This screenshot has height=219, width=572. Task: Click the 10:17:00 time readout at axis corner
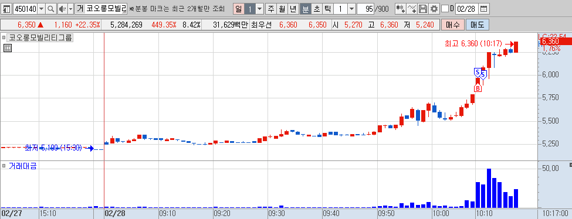point(556,213)
